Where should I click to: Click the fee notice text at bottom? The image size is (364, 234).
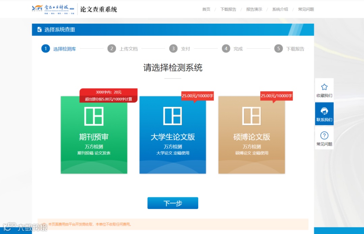pyautogui.click(x=90, y=224)
